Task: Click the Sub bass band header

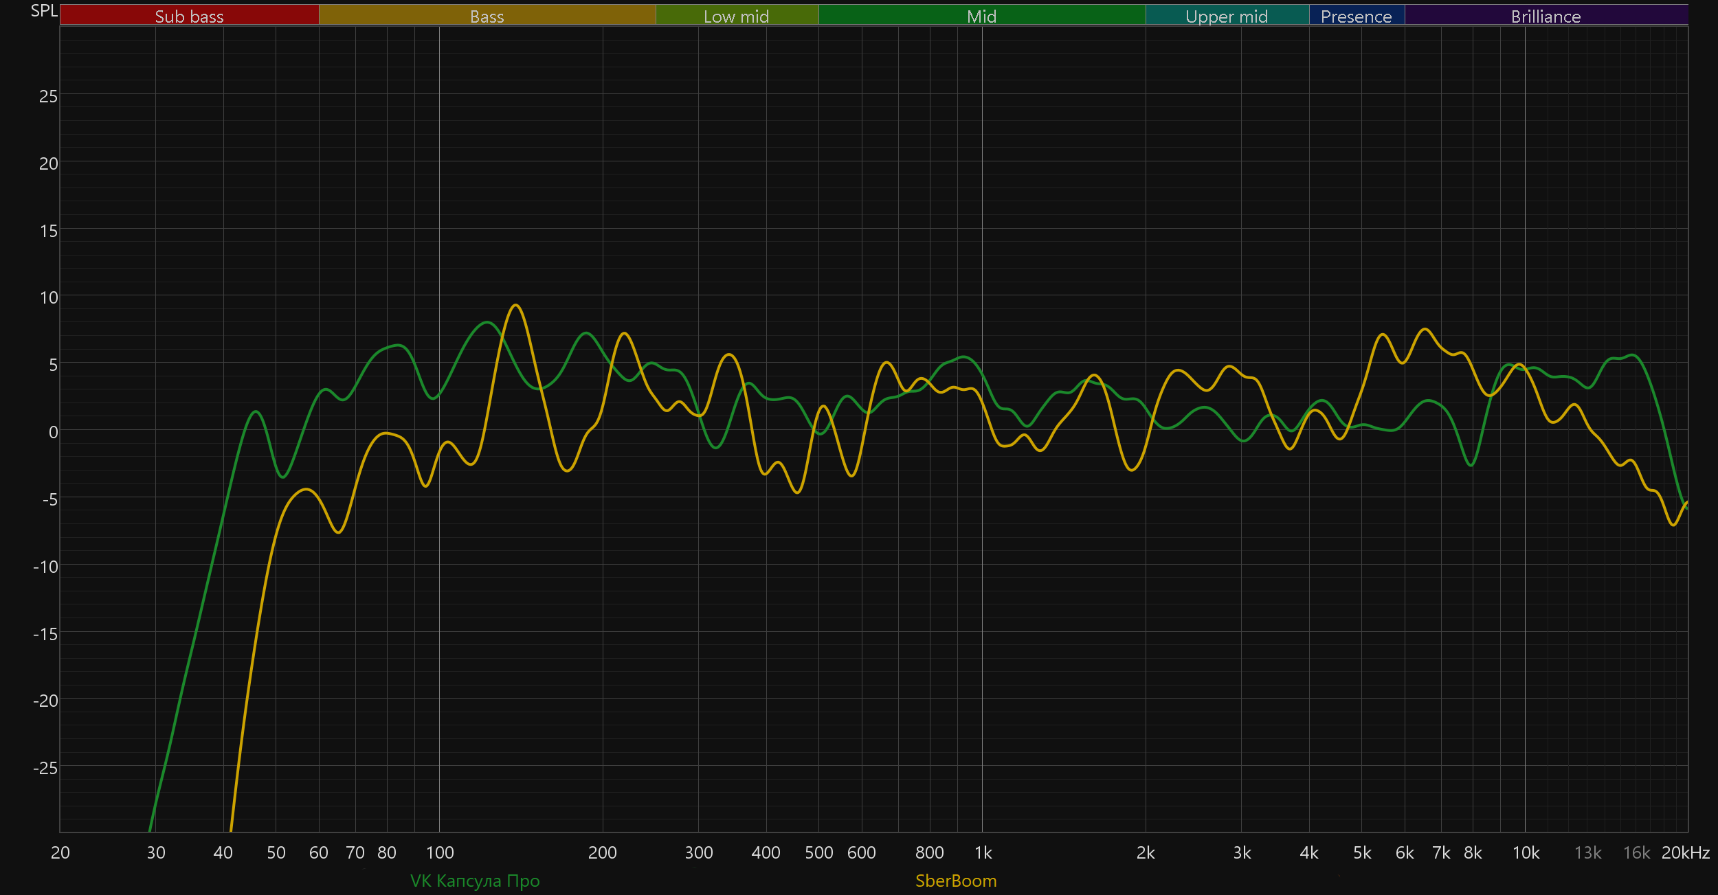Action: (x=189, y=16)
